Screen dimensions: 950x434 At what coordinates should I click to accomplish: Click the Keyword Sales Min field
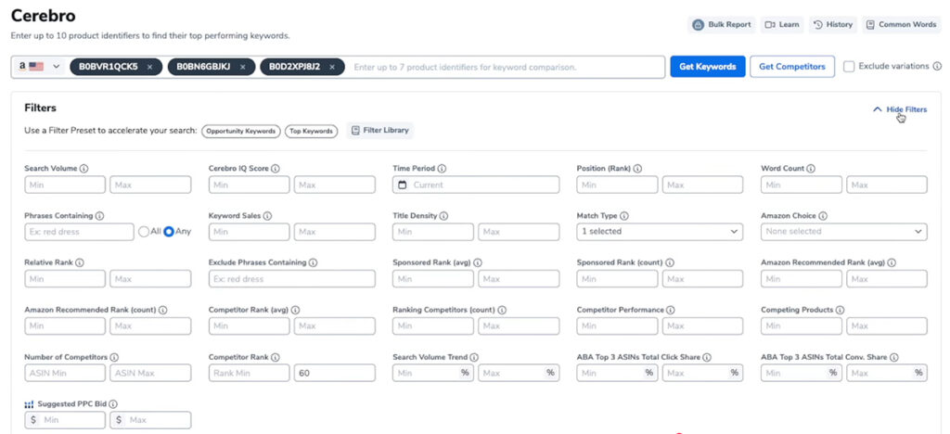click(249, 232)
